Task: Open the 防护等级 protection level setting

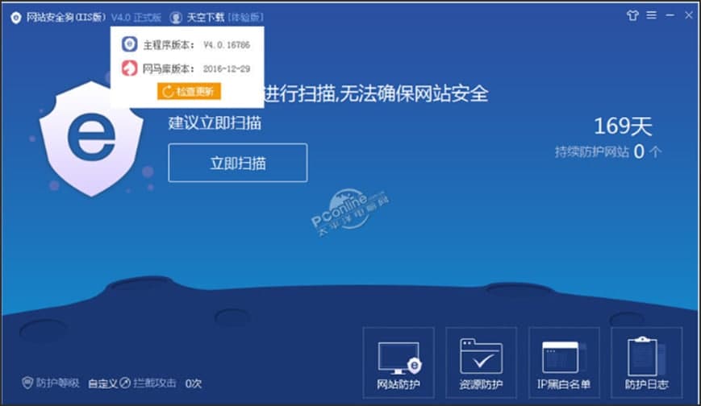Action: point(51,383)
